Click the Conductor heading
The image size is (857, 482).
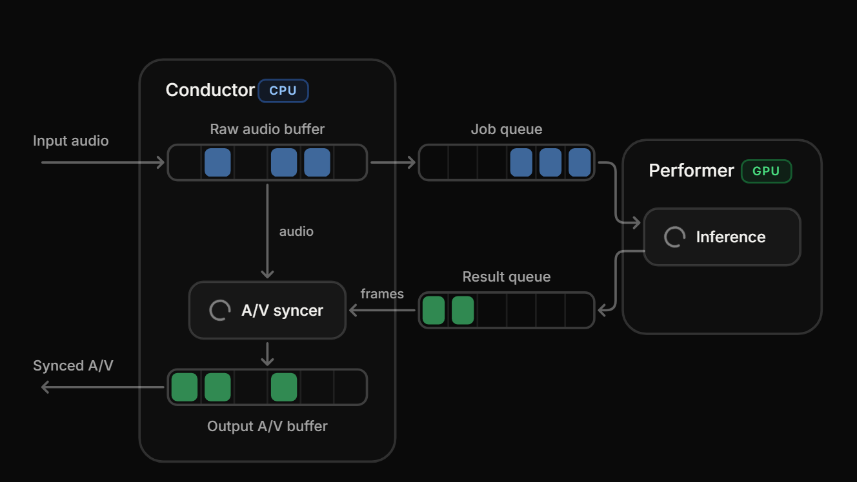(210, 90)
